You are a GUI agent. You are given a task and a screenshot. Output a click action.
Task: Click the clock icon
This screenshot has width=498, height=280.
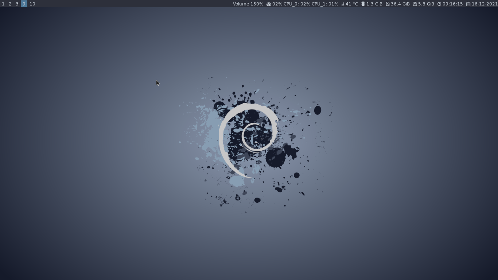(439, 4)
